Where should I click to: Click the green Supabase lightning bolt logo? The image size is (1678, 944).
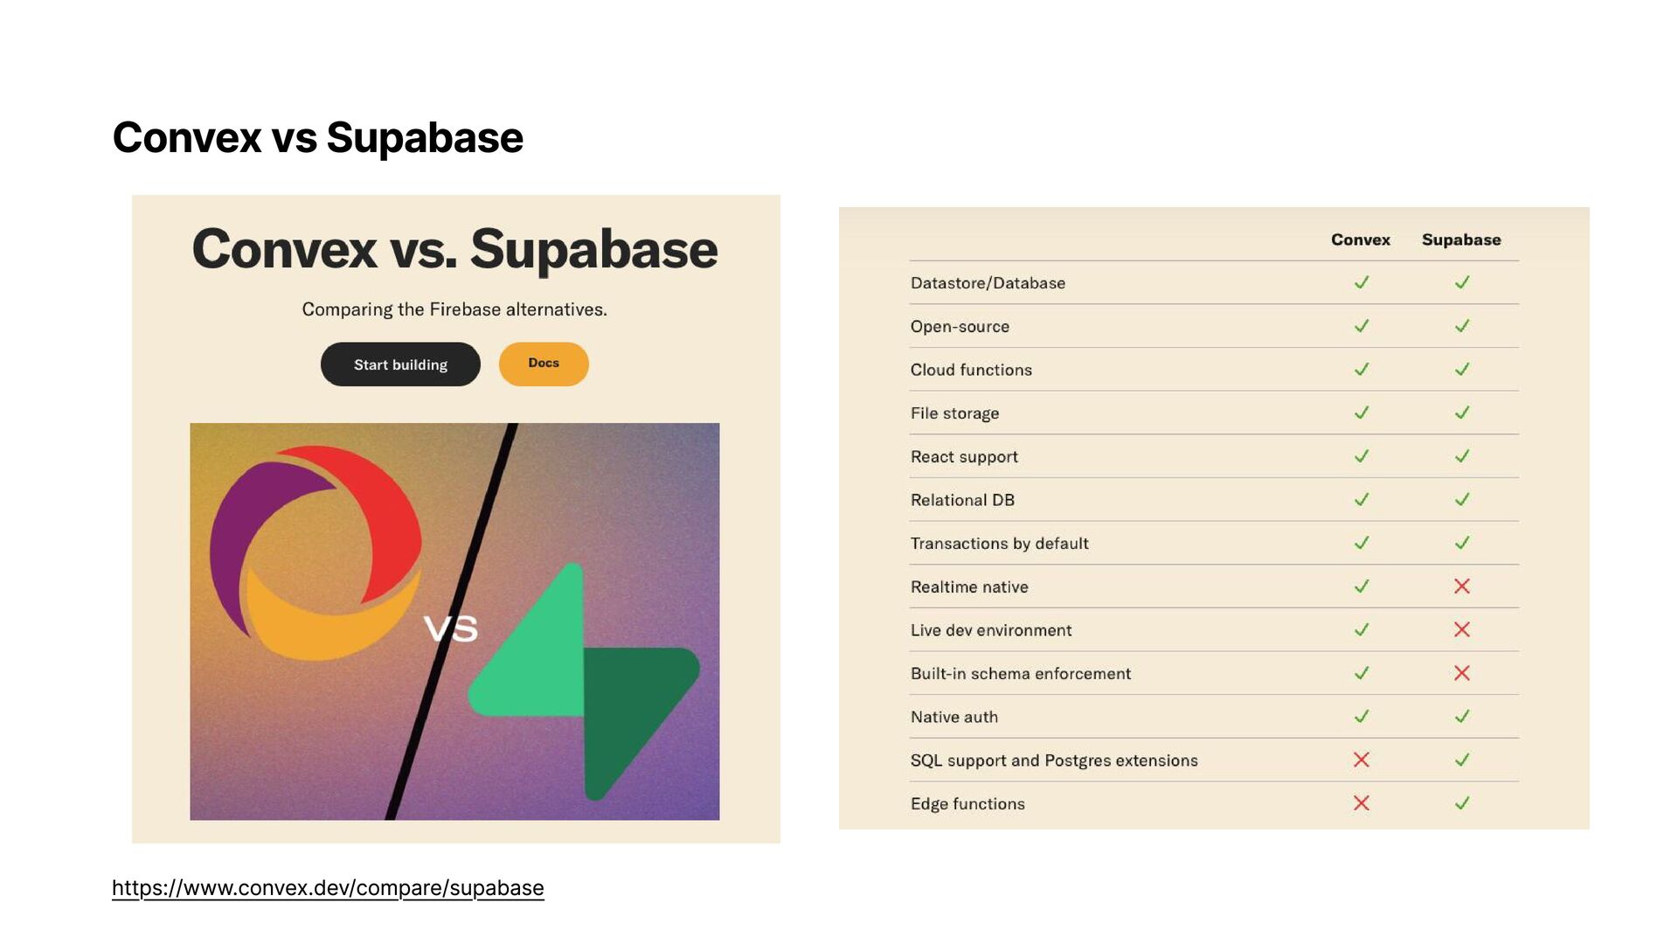[584, 682]
